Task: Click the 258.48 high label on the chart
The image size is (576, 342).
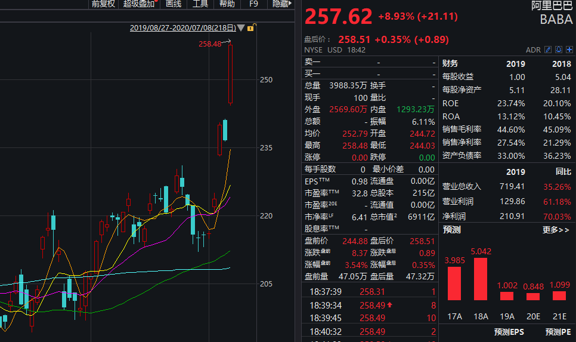Action: point(210,44)
